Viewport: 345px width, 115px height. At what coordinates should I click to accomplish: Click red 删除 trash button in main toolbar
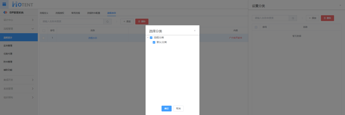click(142, 22)
